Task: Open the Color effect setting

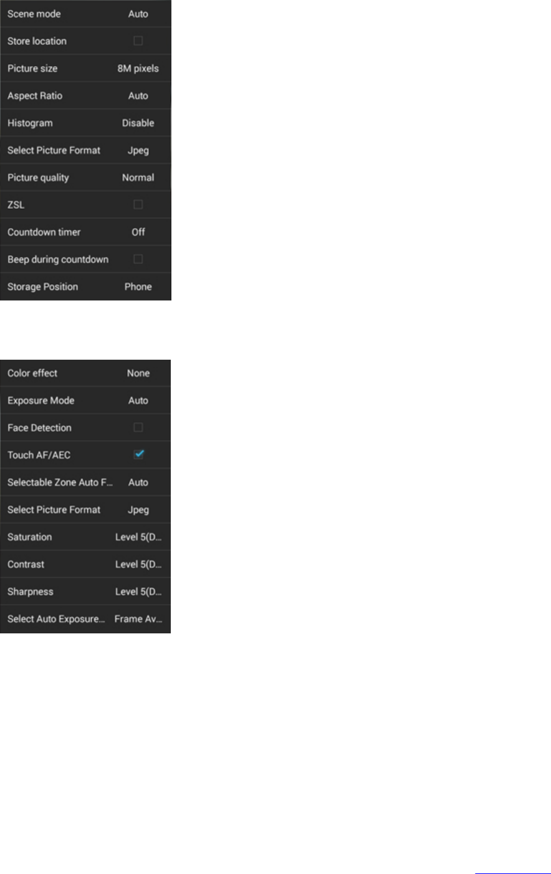Action: 85,373
